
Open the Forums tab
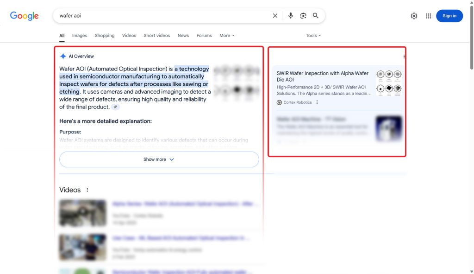204,35
